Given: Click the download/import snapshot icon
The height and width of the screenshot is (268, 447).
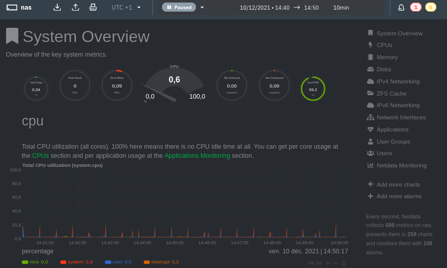Looking at the screenshot, I should click(57, 7).
